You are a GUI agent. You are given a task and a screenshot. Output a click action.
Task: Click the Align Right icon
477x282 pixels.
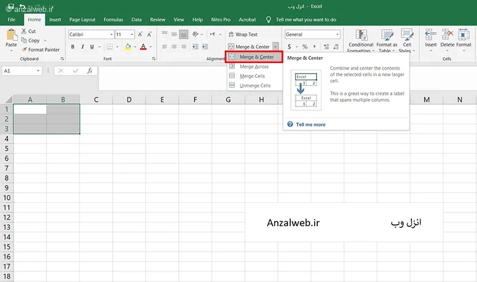184,47
